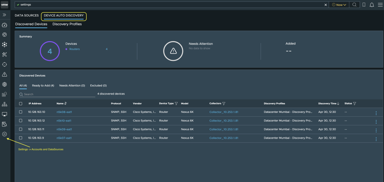
Task: Open the alerts triangle sidebar icon
Action: click(x=4, y=74)
